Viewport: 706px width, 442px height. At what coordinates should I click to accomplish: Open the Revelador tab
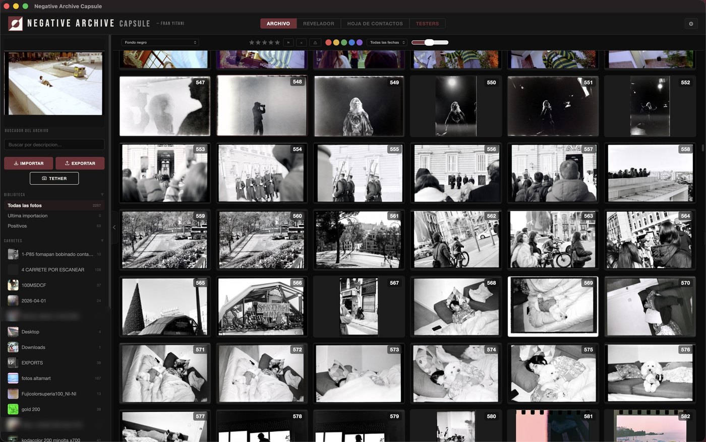click(319, 24)
